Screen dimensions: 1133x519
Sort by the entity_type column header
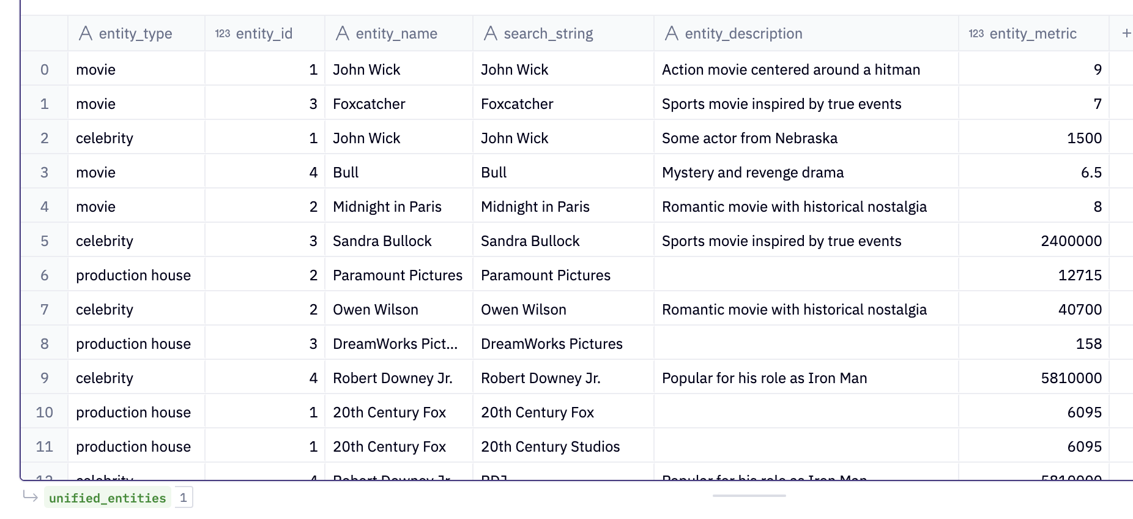136,33
